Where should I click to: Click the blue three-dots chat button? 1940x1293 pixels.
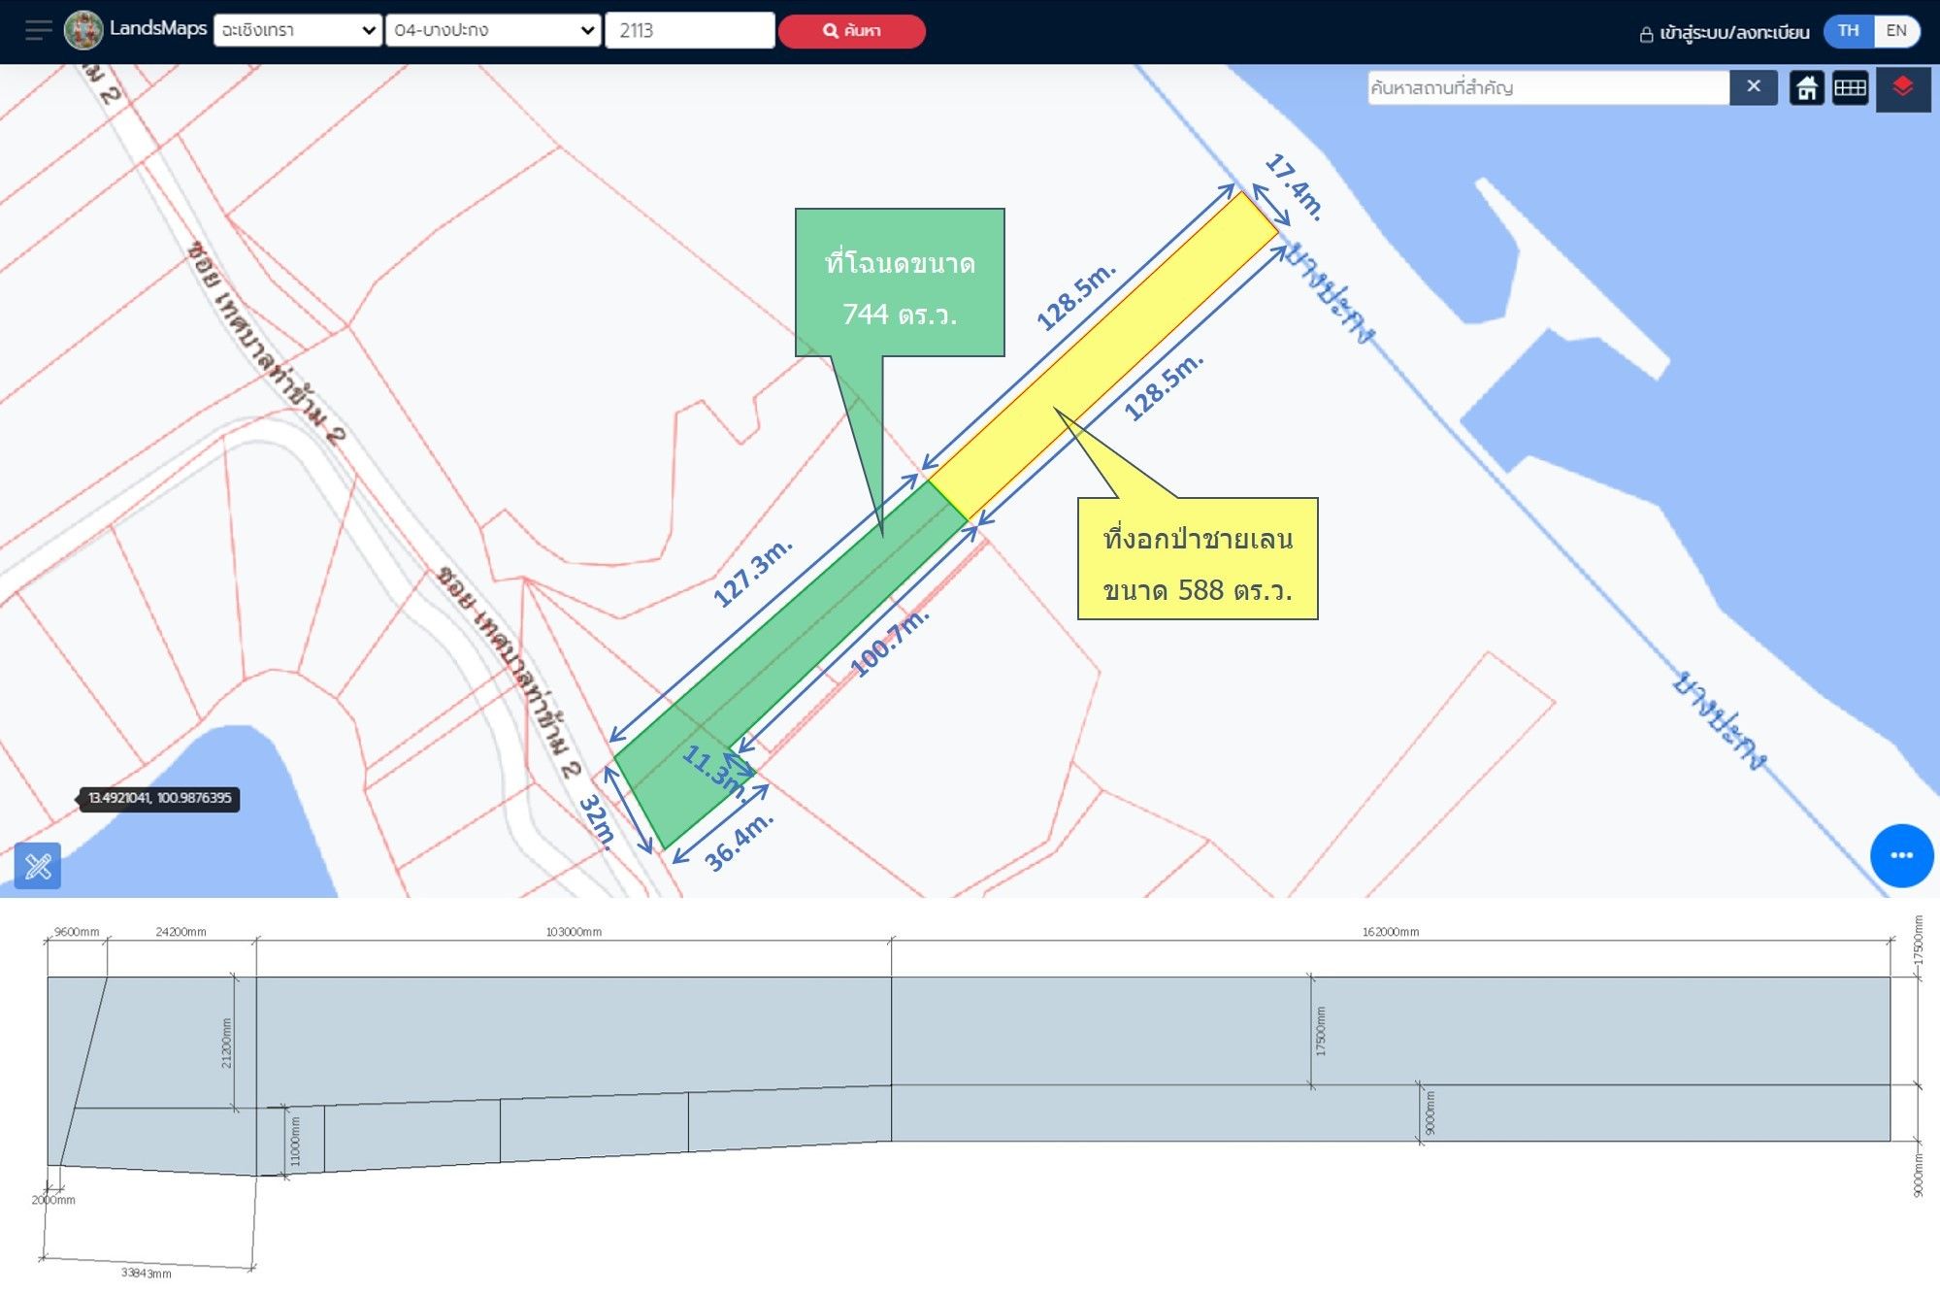1901,855
